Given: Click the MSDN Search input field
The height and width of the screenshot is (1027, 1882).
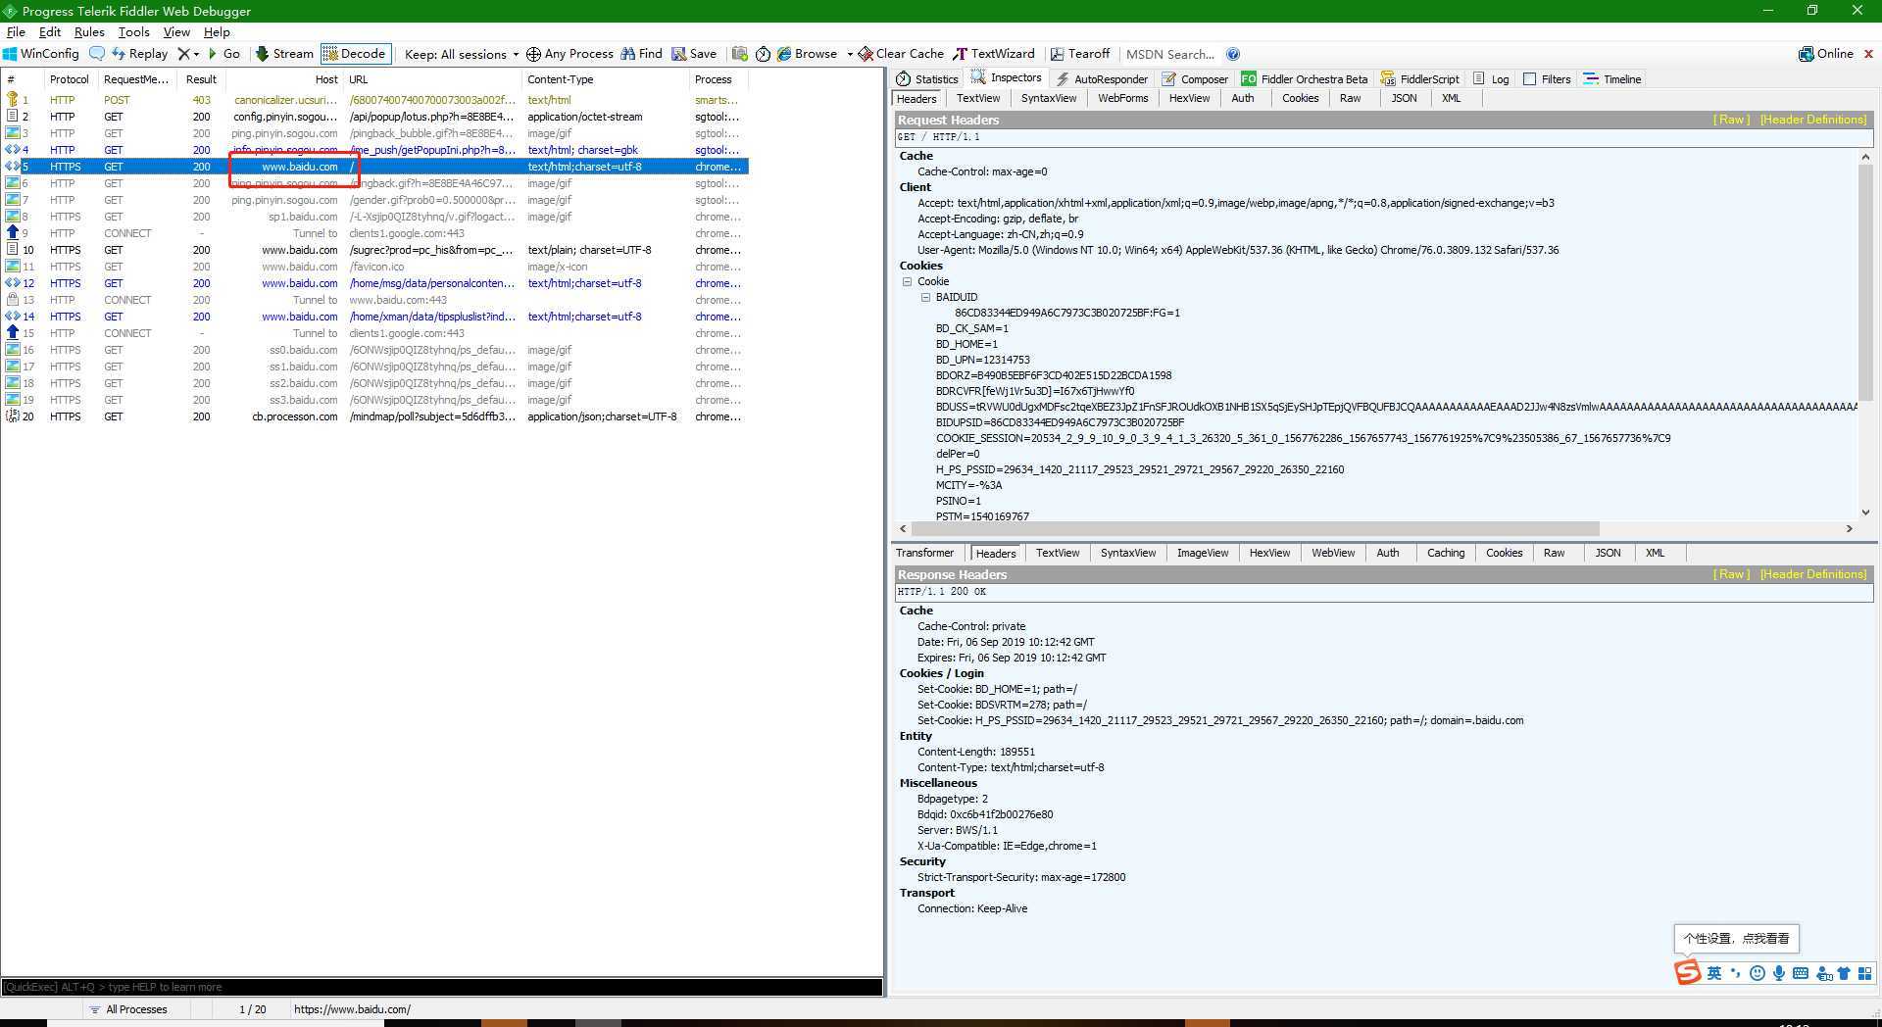Looking at the screenshot, I should pyautogui.click(x=1170, y=54).
